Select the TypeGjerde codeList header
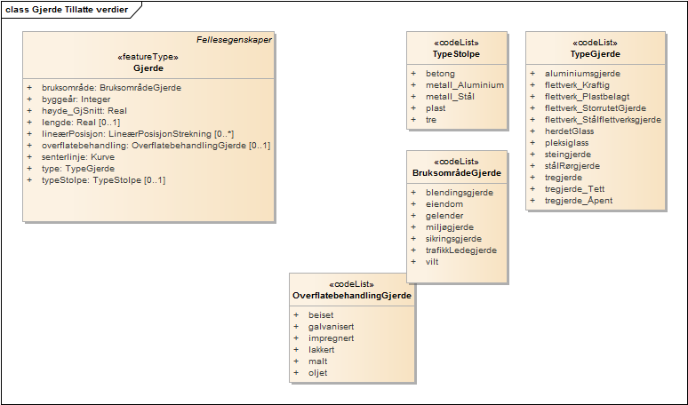688x405 pixels. click(595, 54)
